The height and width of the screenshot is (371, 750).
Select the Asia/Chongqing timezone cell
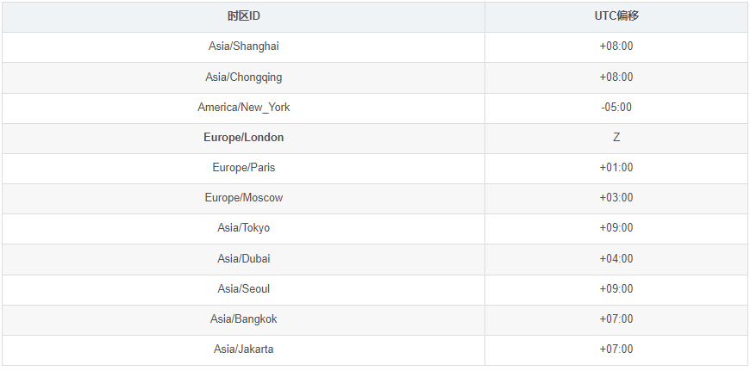point(244,77)
